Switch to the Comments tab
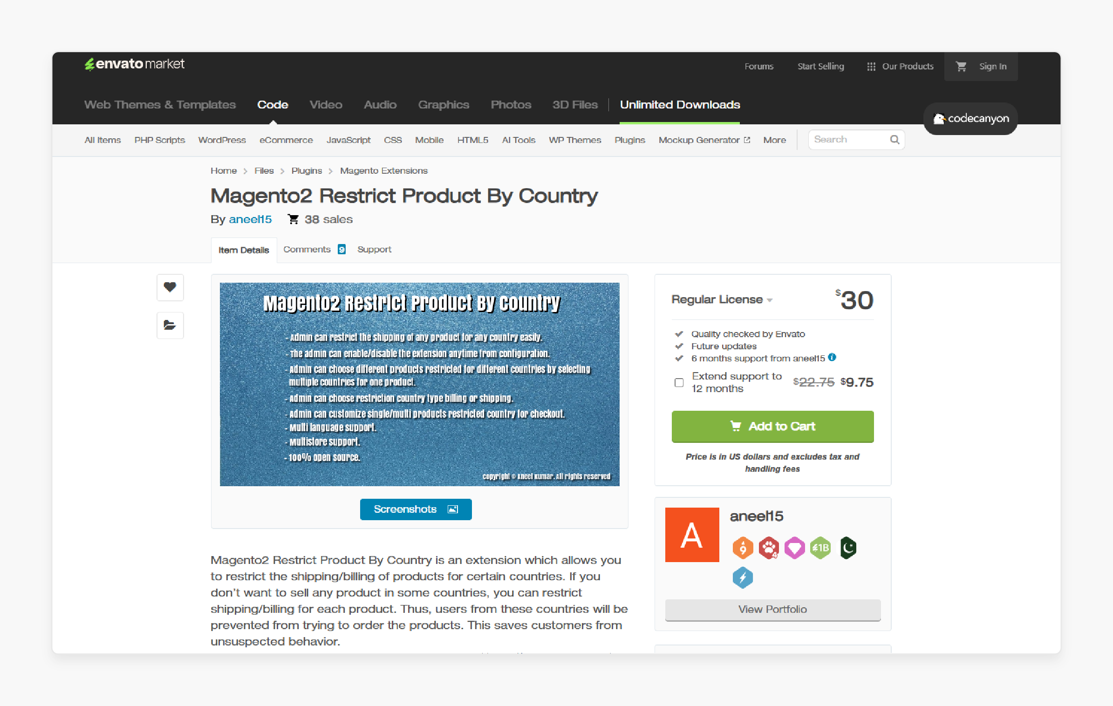This screenshot has height=706, width=1113. [307, 249]
